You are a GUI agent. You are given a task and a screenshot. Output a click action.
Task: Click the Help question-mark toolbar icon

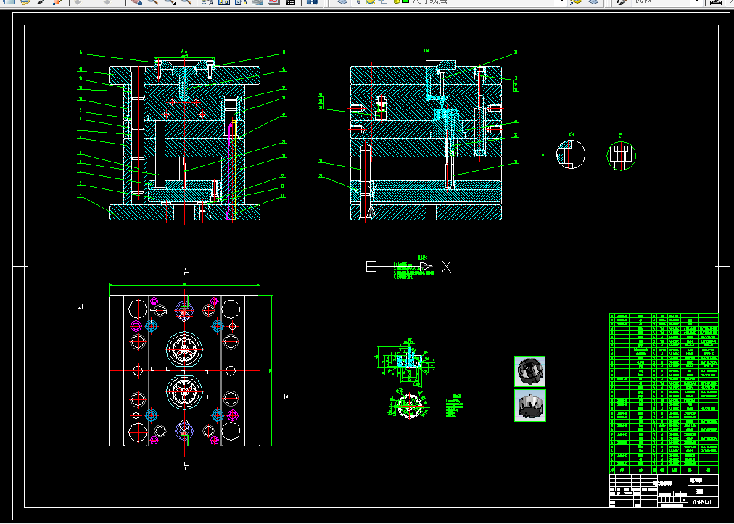pyautogui.click(x=312, y=2)
